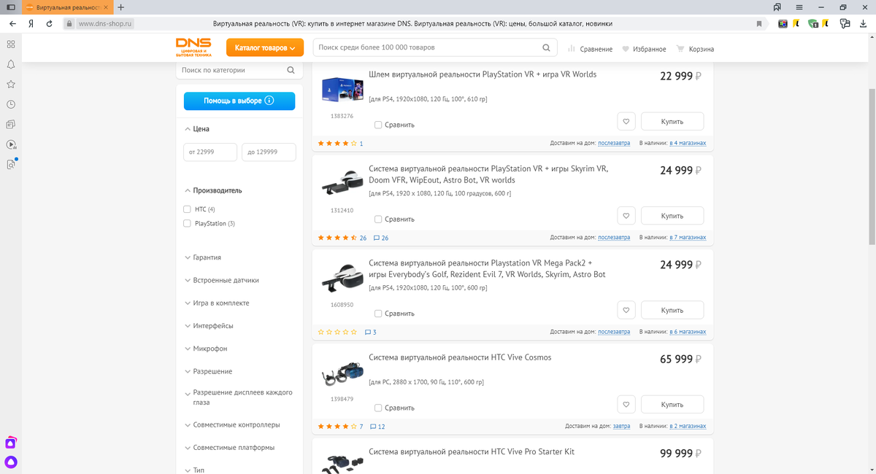This screenshot has height=474, width=876.
Task: Open the browser tableau grid icon in sidebar
Action: point(11,44)
